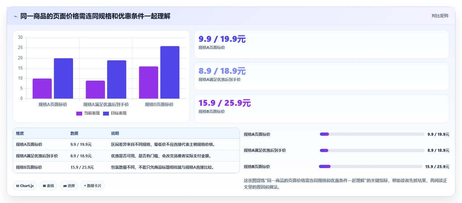The image size is (462, 203).
Task: Click the 数据 table column header
Action: tap(74, 133)
